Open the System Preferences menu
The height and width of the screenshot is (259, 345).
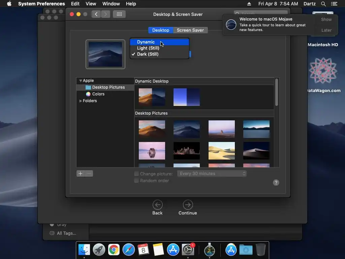41,4
